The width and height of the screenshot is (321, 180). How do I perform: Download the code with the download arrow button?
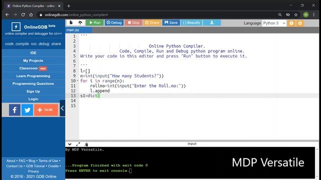point(212,22)
